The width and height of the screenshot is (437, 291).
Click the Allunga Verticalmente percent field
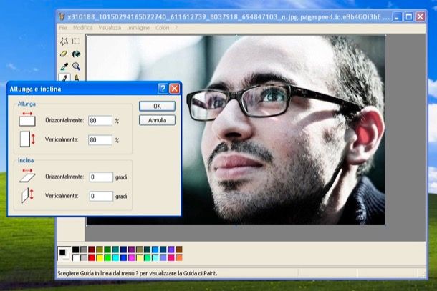coord(100,140)
